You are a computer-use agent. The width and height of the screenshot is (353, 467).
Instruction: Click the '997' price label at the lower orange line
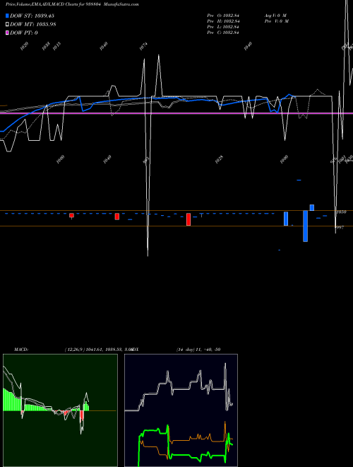tap(340, 227)
